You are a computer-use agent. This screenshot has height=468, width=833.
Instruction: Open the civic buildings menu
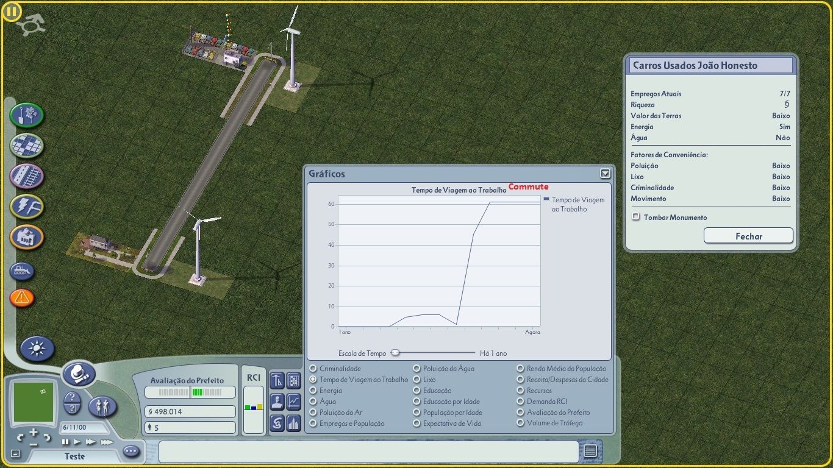pyautogui.click(x=26, y=237)
